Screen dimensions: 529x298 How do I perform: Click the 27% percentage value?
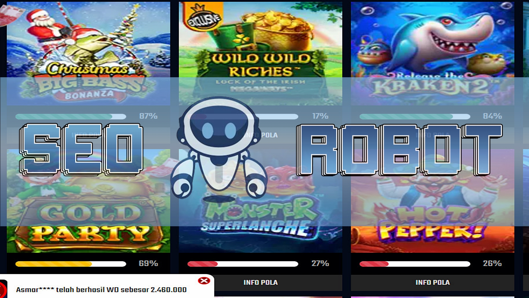click(320, 264)
